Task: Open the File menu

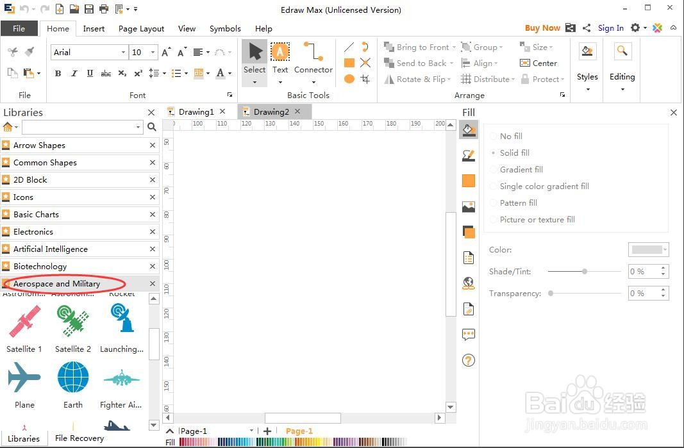Action: [x=19, y=28]
